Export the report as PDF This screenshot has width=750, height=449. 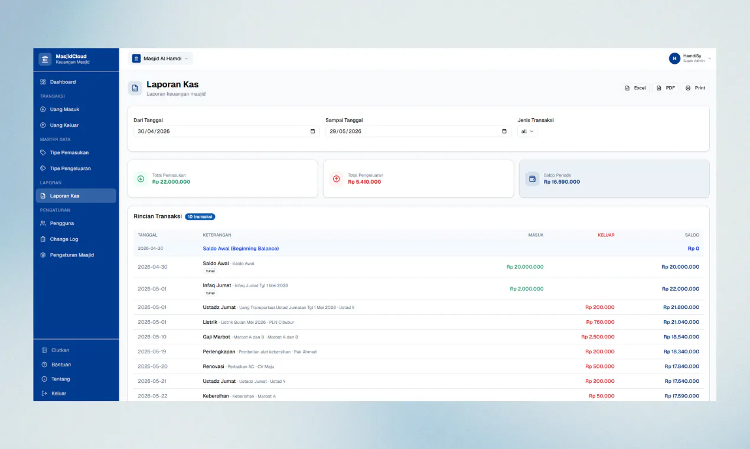tap(666, 88)
